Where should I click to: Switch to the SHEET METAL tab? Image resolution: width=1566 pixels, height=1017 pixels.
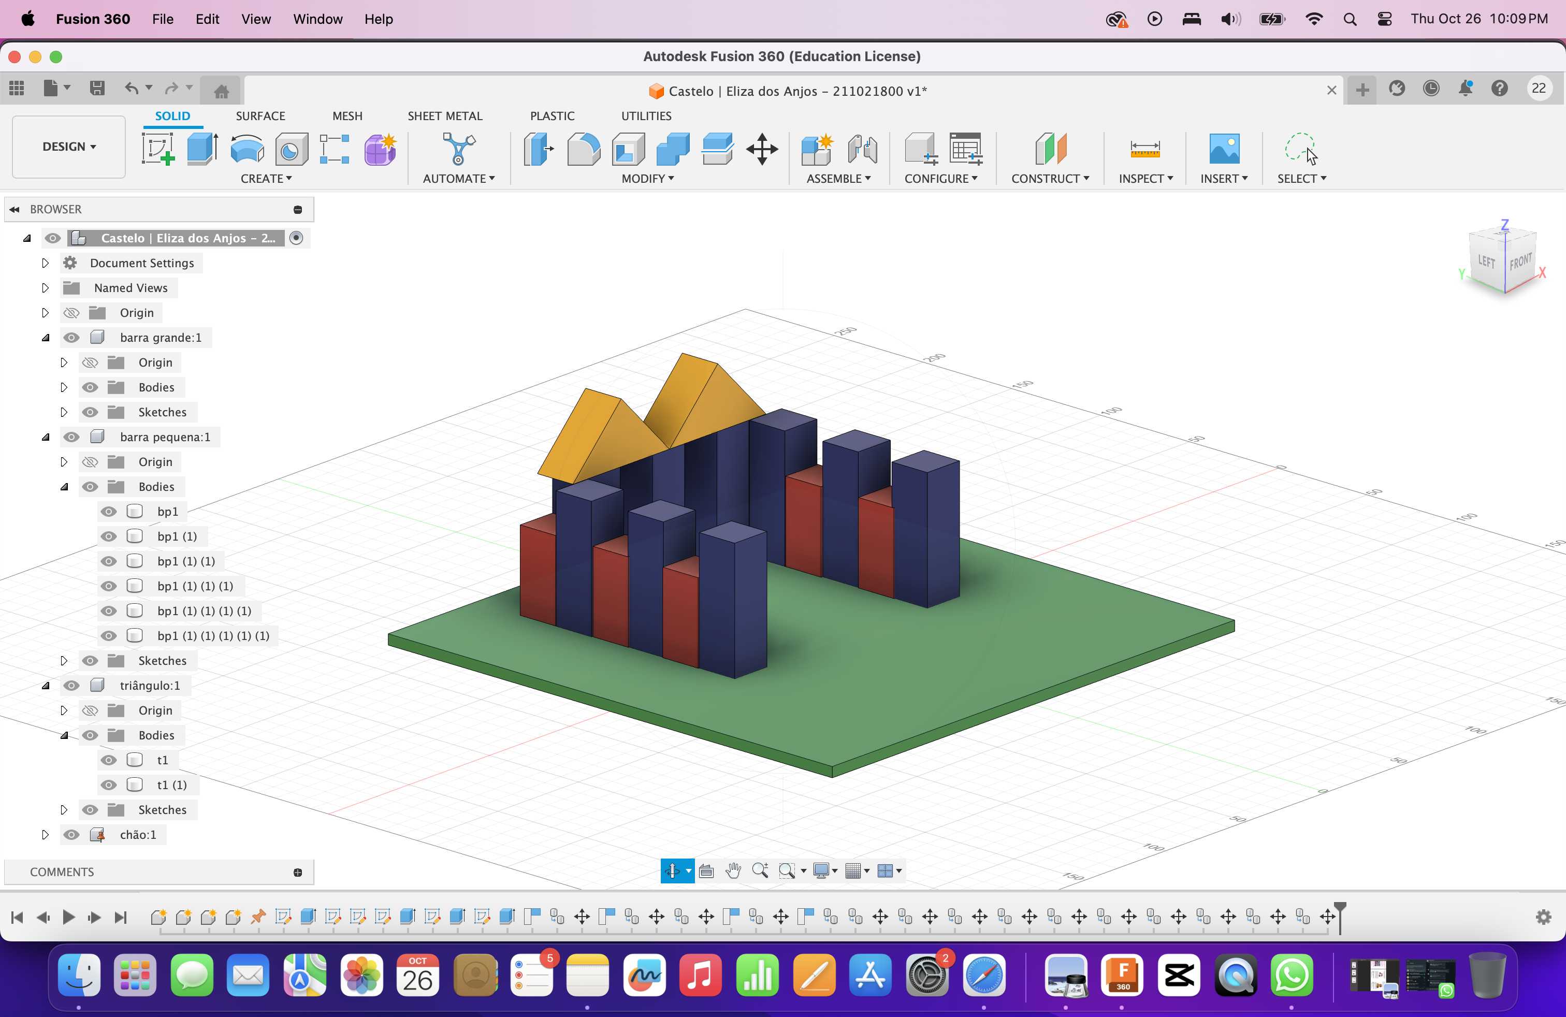point(445,116)
